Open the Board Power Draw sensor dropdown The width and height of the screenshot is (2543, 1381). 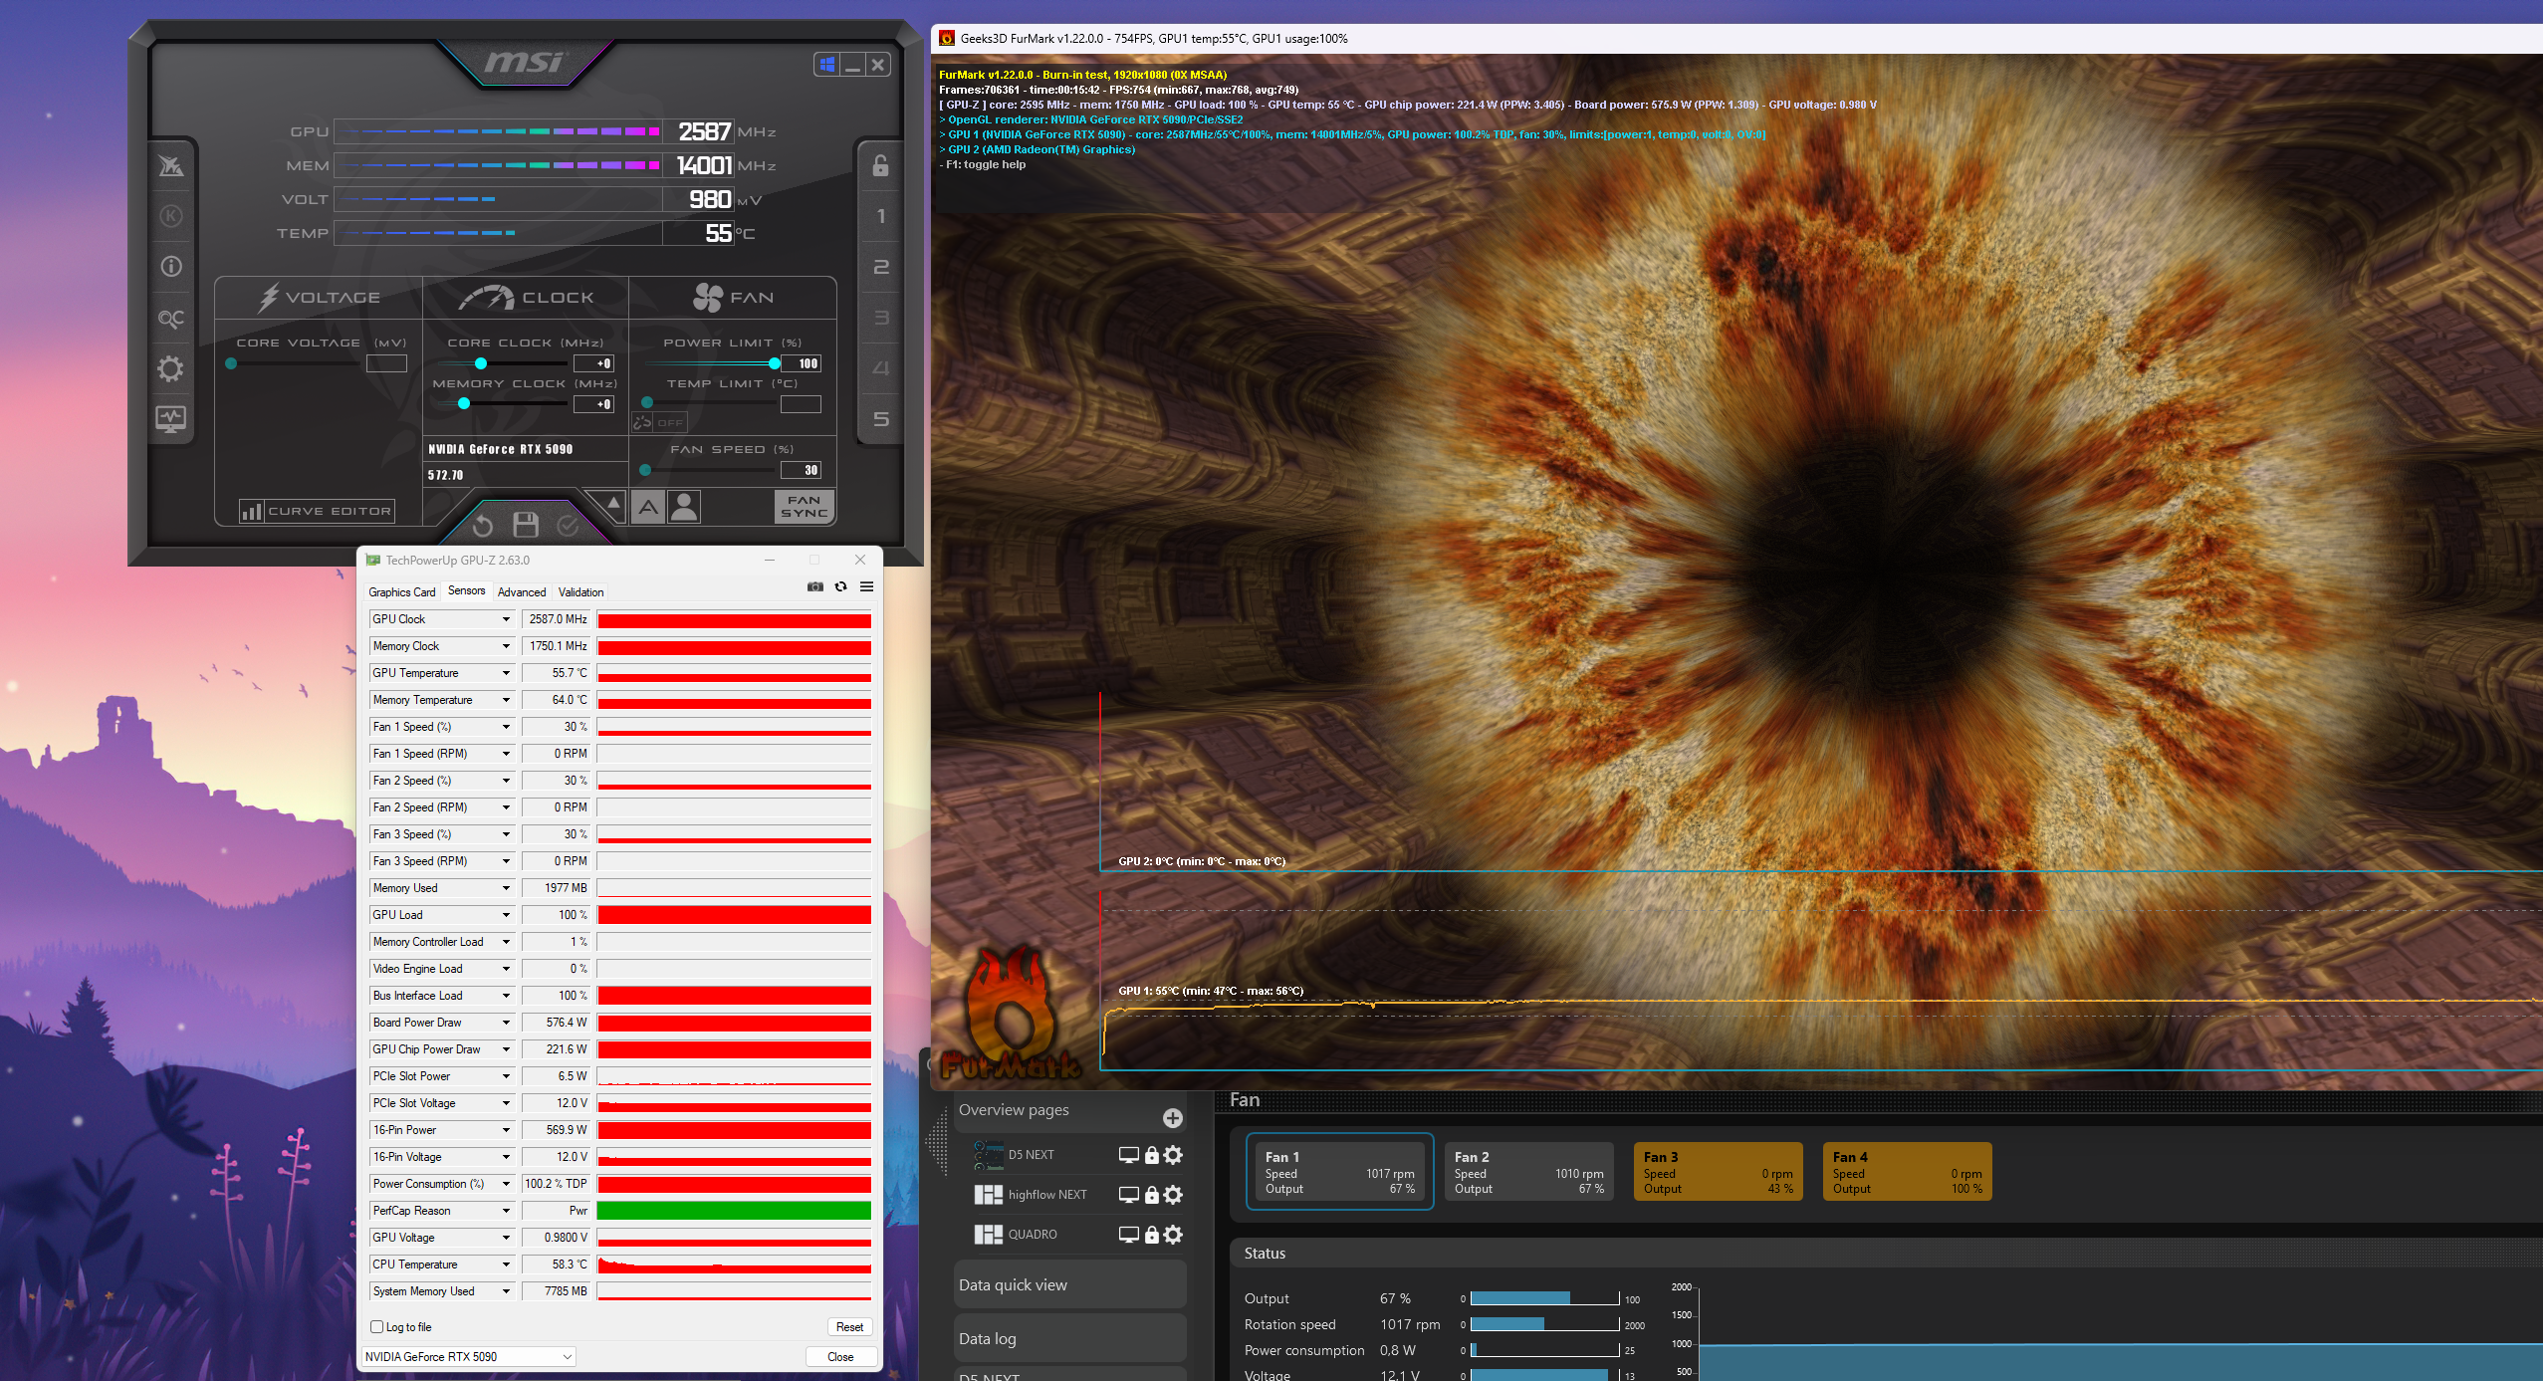pos(506,1023)
